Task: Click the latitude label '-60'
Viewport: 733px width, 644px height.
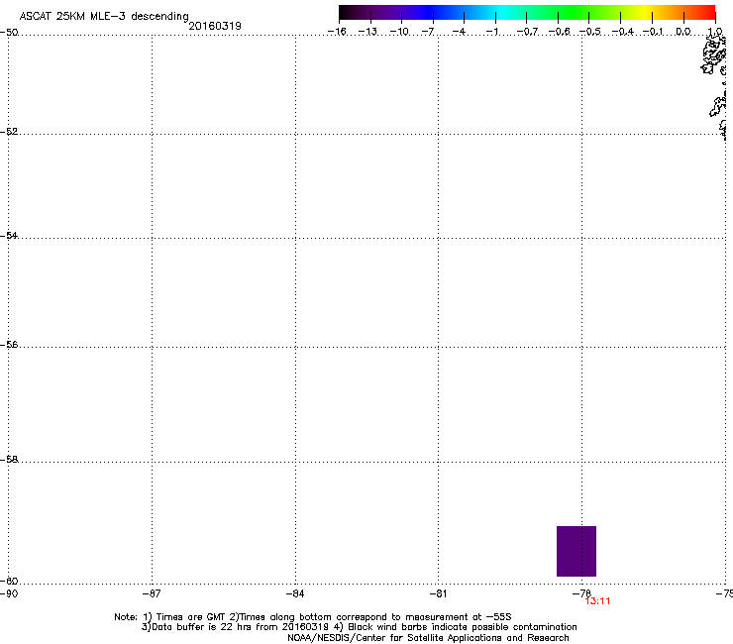Action: 9,582
